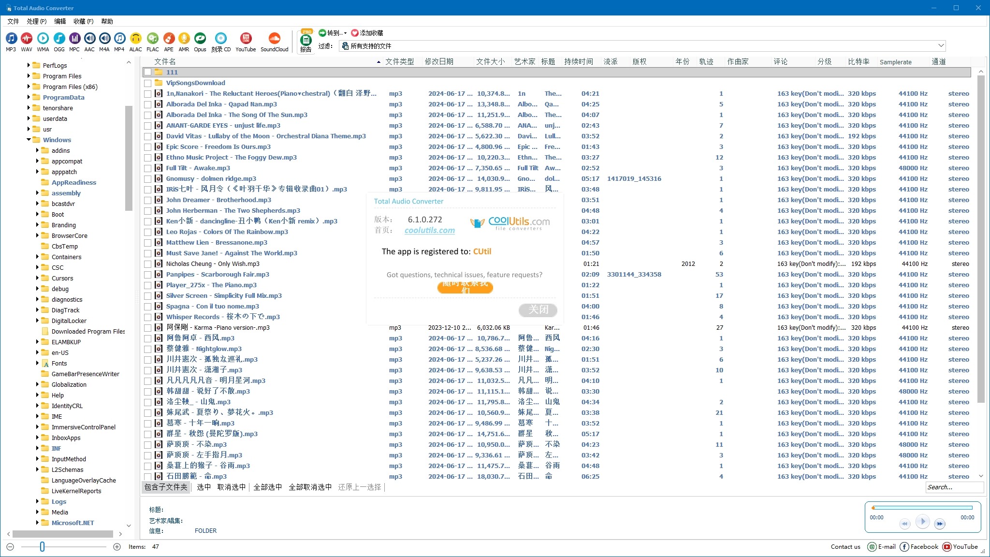Open the 帮助 menu

pyautogui.click(x=107, y=21)
